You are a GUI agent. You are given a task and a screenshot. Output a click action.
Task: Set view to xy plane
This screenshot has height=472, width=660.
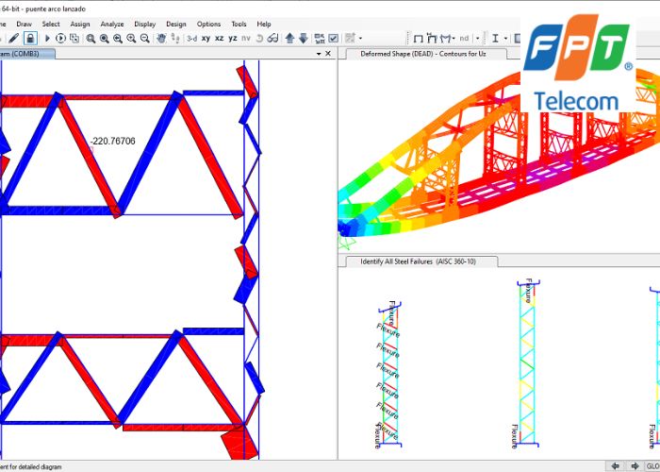pyautogui.click(x=206, y=39)
